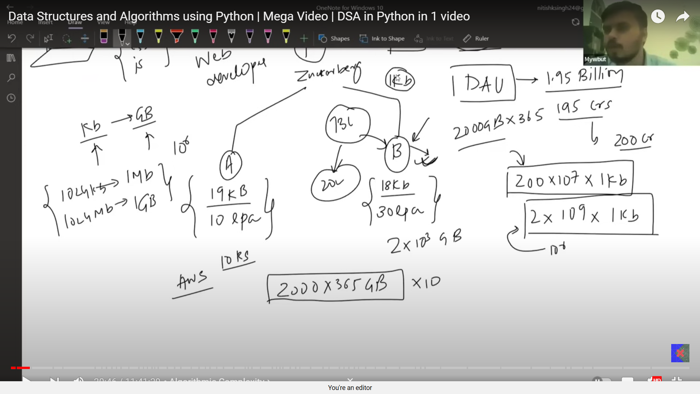
Task: Expand the black pen options arrow
Action: (128, 44)
